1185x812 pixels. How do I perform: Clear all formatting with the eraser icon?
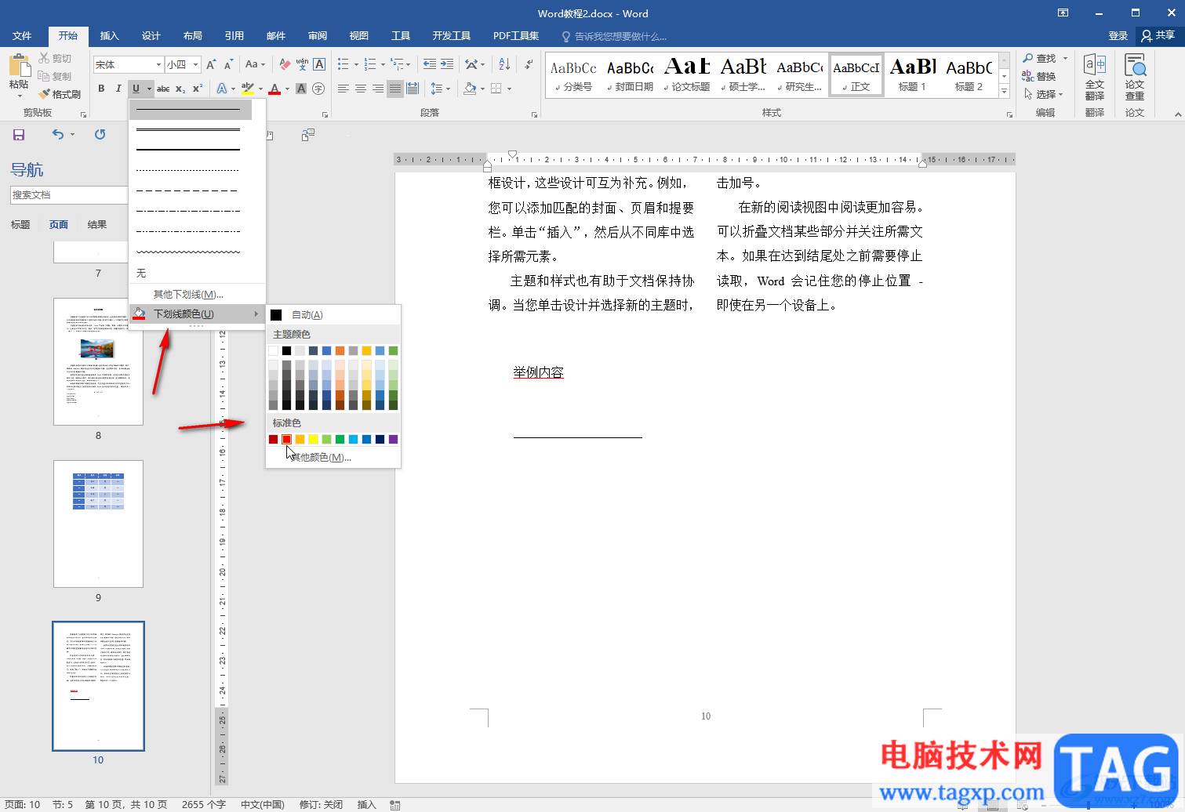point(285,64)
